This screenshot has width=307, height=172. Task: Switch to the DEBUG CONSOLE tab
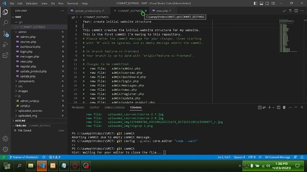[115, 107]
